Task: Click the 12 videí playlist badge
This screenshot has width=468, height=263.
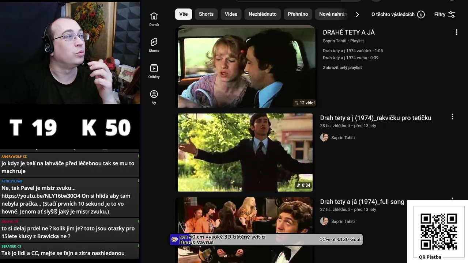Action: pos(304,103)
